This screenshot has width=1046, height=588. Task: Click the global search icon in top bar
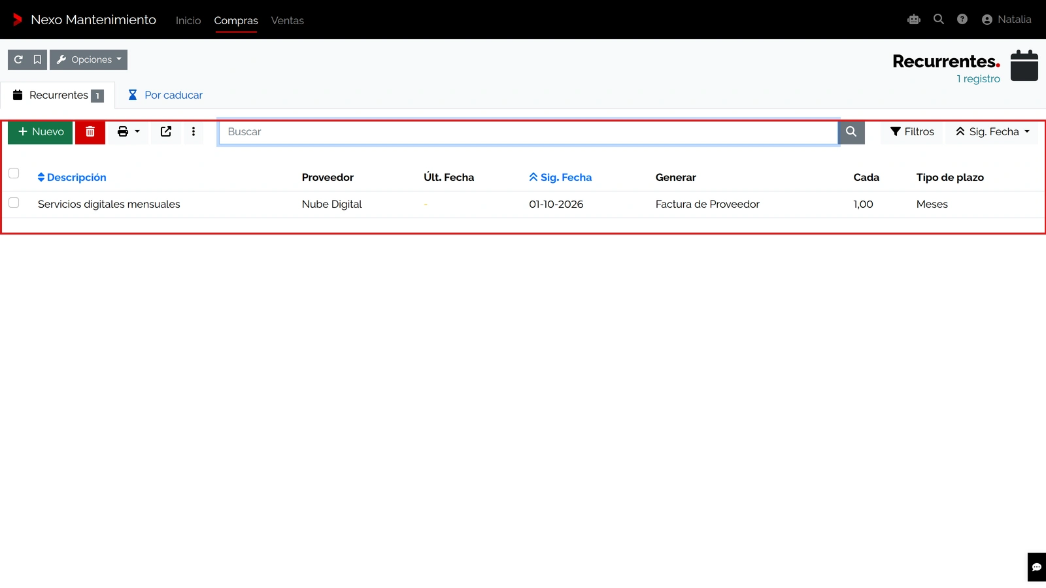tap(939, 20)
